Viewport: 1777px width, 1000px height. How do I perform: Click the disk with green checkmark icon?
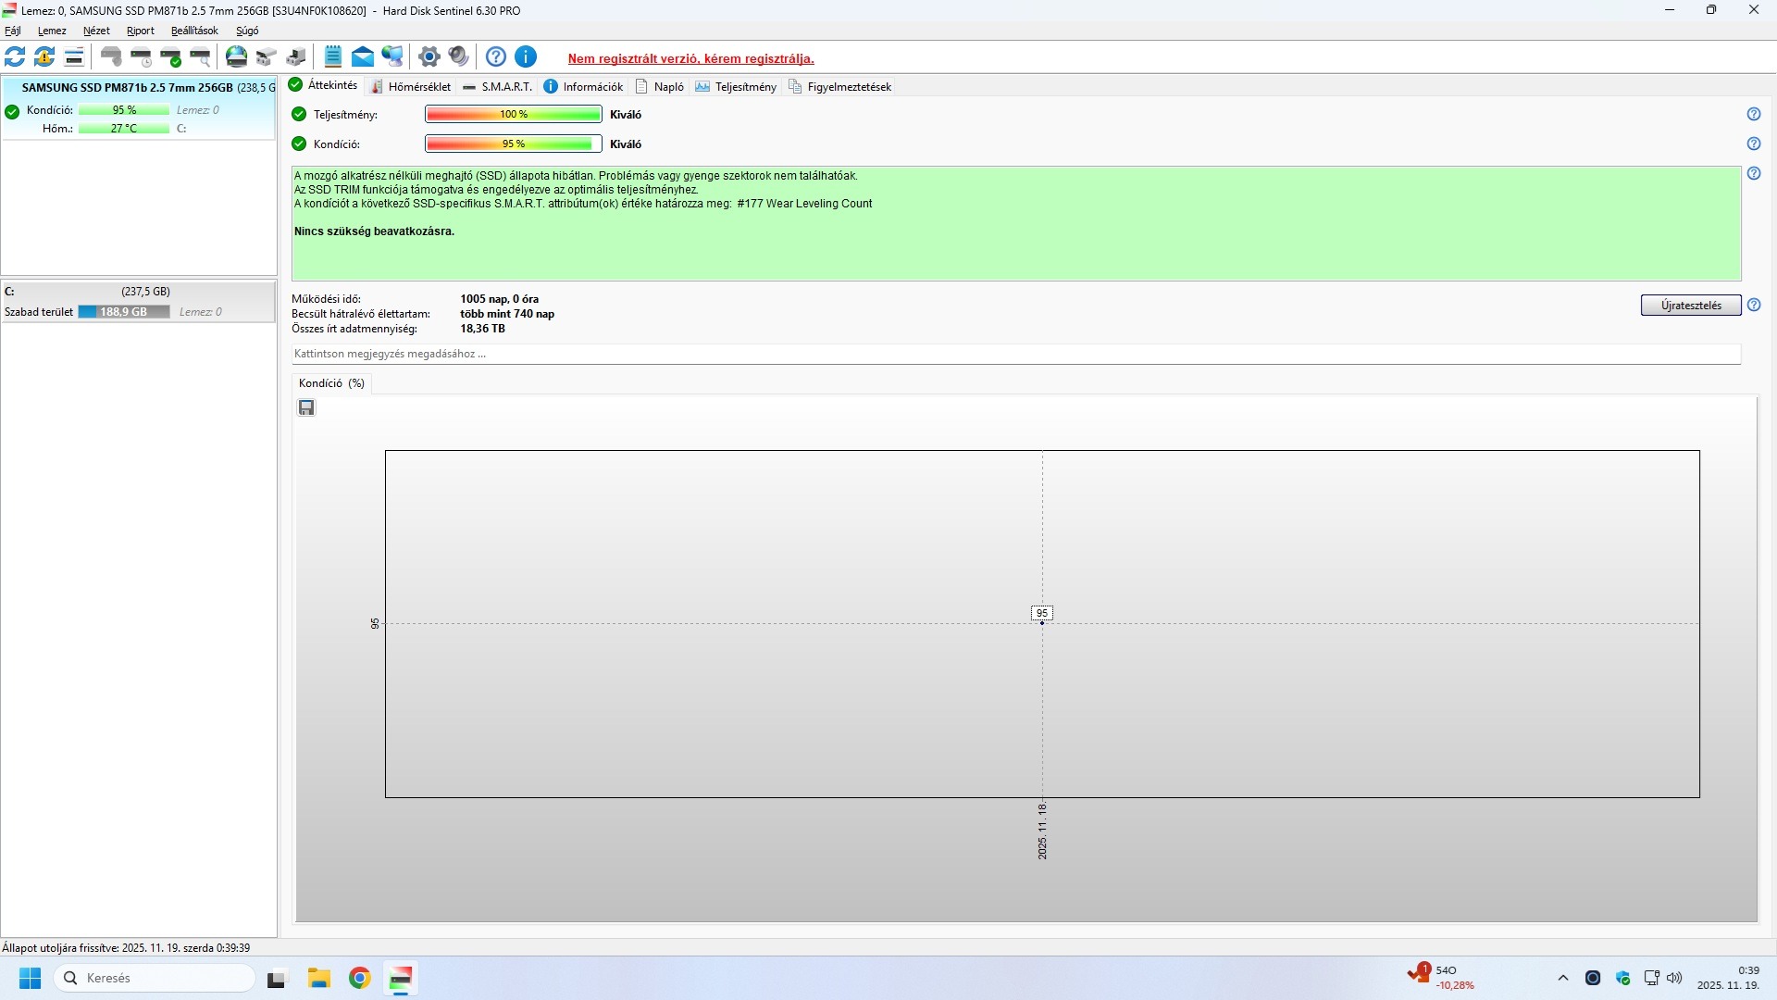tap(171, 57)
